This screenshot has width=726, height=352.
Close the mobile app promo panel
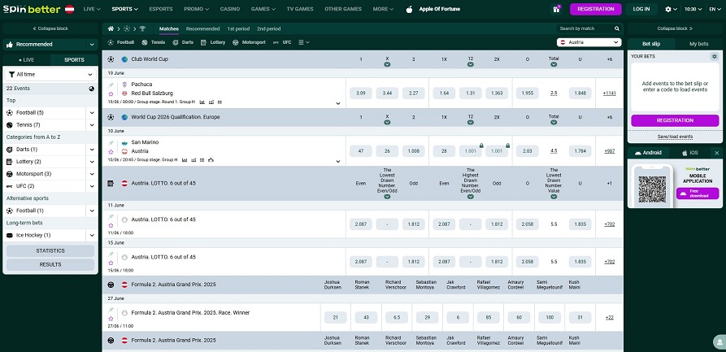pyautogui.click(x=717, y=153)
